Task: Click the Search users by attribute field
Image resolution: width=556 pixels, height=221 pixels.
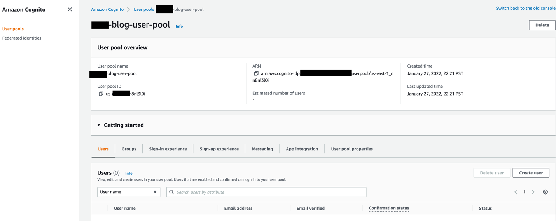Action: (266, 192)
